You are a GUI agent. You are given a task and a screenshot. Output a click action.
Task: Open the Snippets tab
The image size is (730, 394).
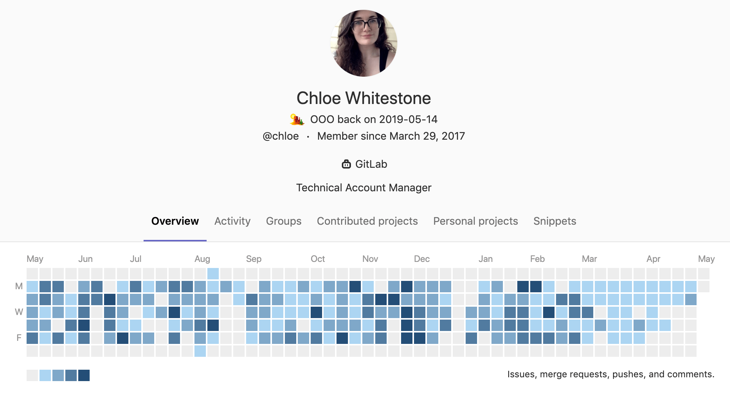coord(555,221)
